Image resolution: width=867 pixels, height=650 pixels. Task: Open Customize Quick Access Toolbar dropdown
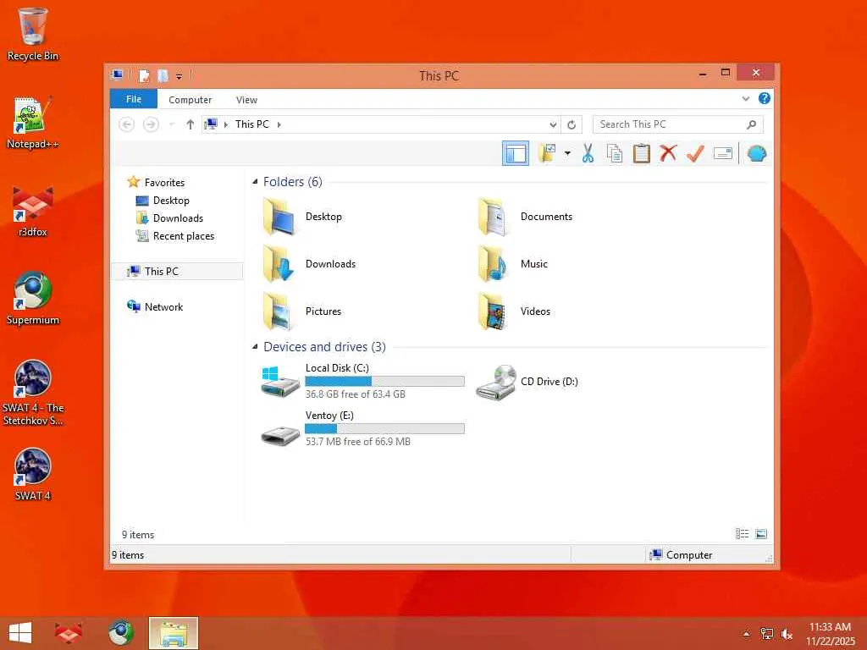(x=179, y=76)
